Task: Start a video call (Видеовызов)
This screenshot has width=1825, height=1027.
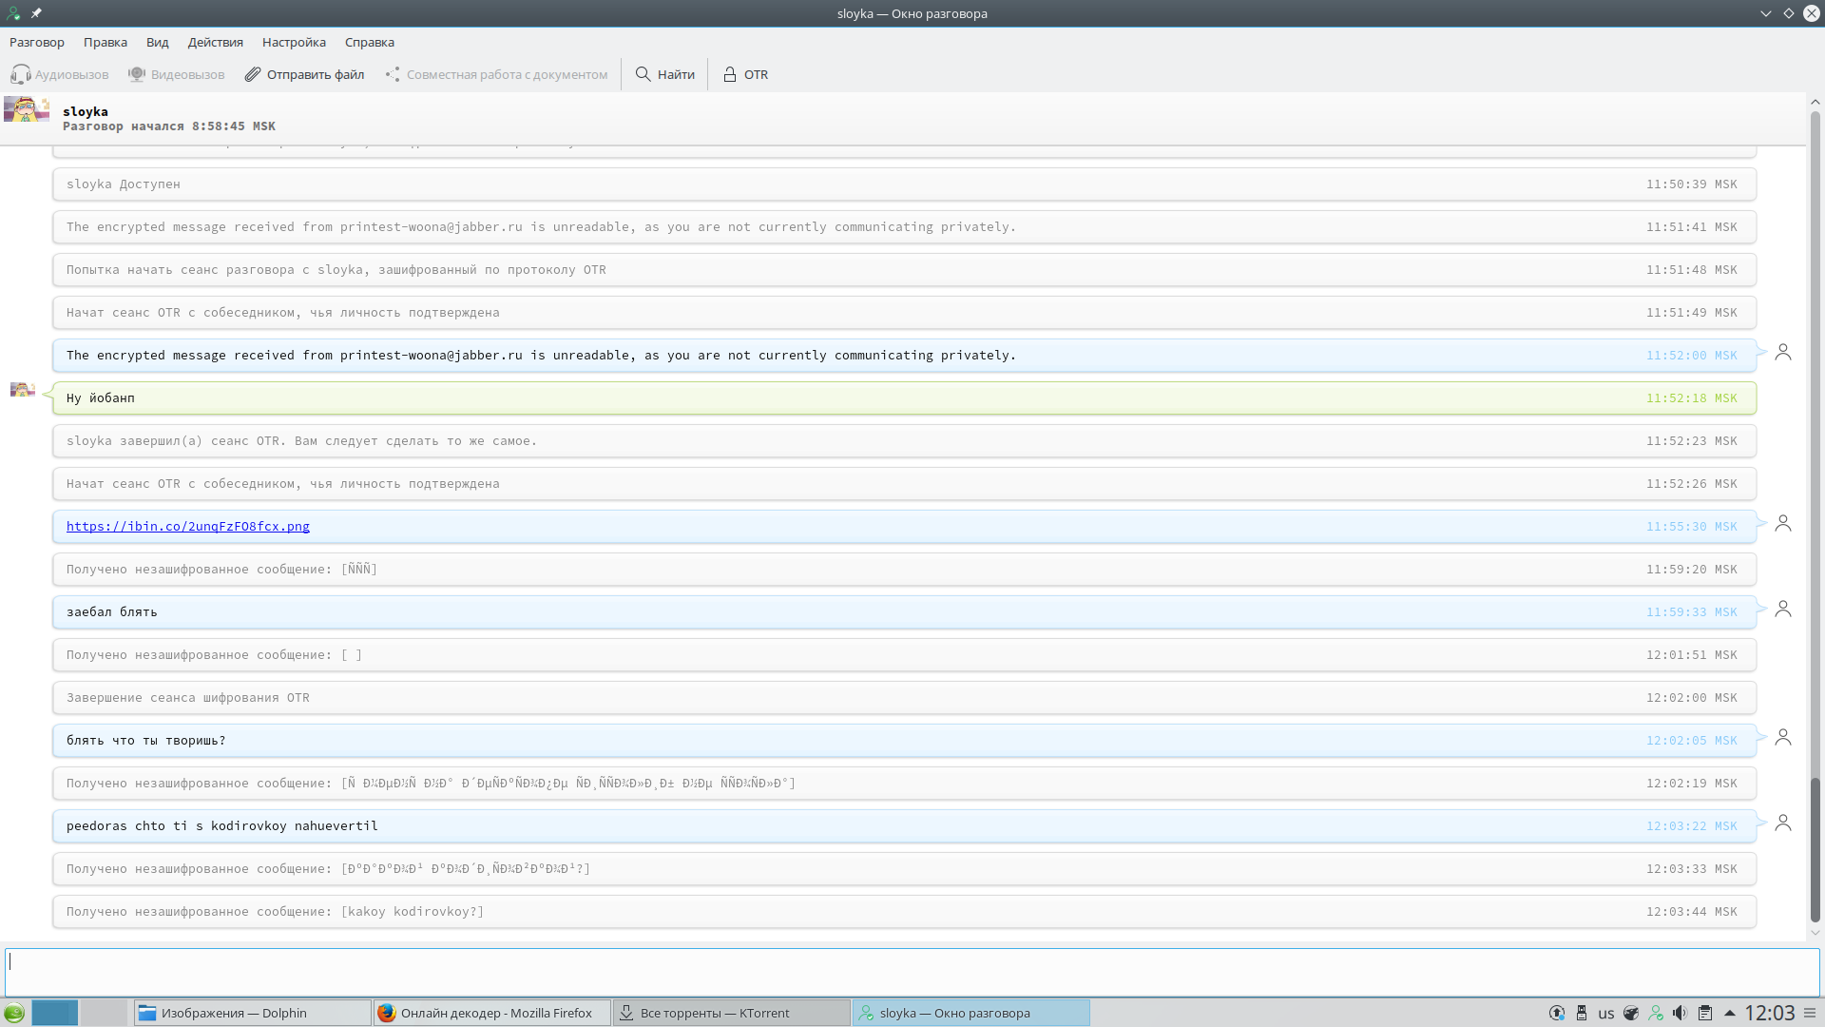Action: click(177, 74)
